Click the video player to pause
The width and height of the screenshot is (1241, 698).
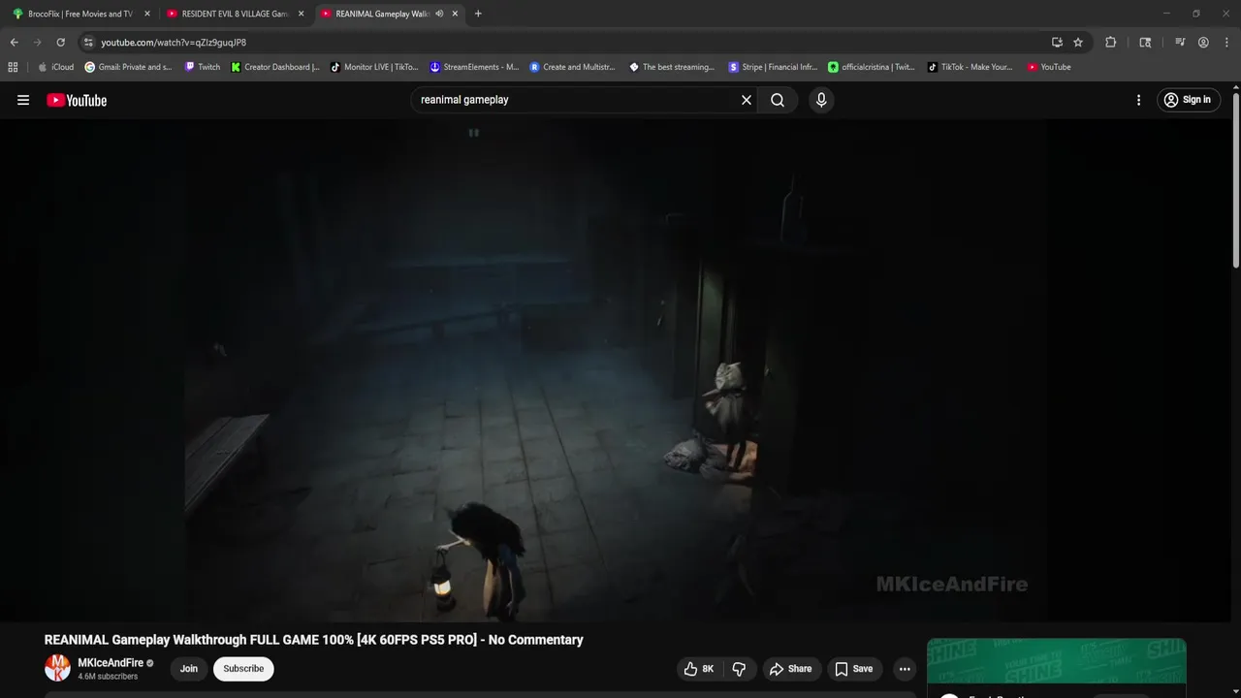tap(616, 370)
